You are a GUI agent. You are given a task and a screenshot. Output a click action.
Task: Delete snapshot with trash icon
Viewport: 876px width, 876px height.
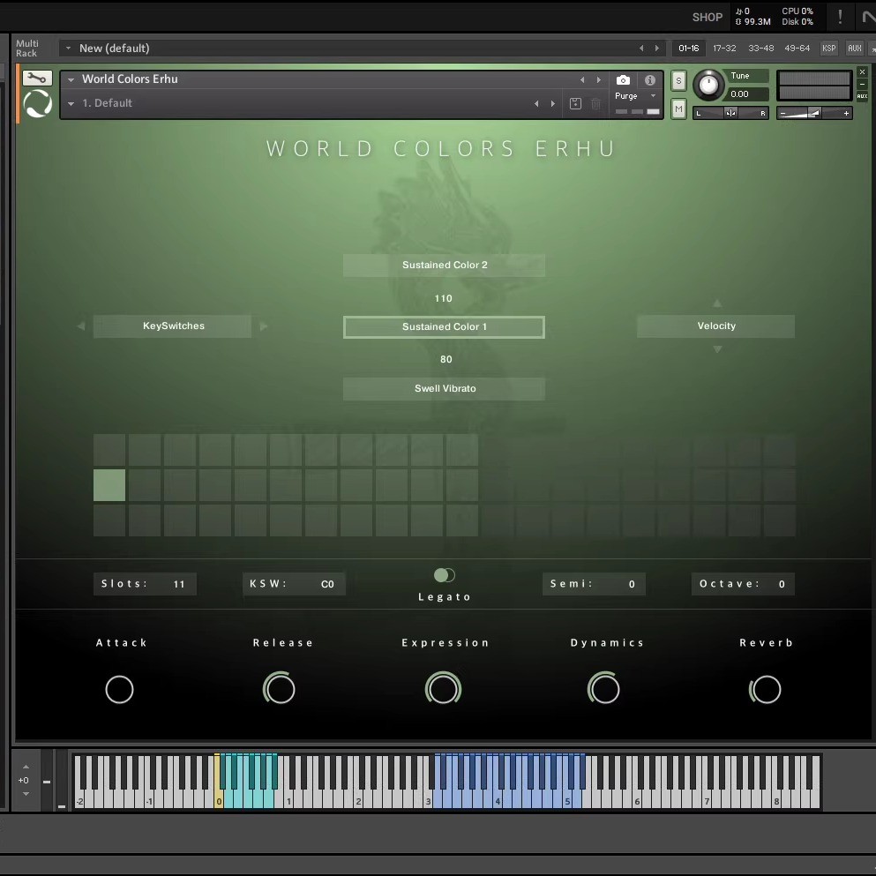[595, 104]
